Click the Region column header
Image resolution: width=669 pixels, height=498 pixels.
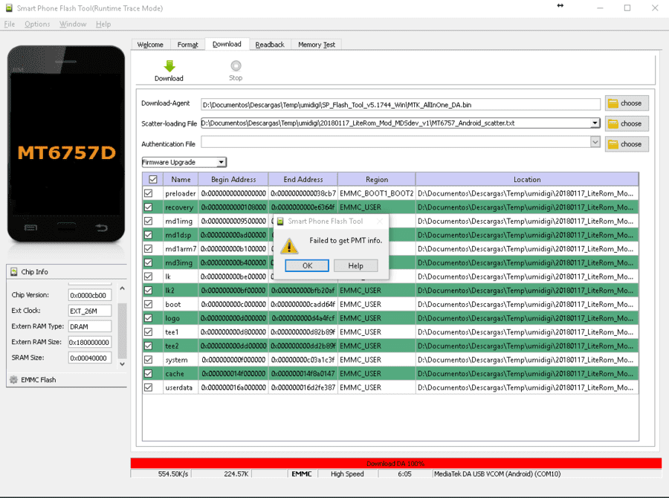click(x=377, y=179)
